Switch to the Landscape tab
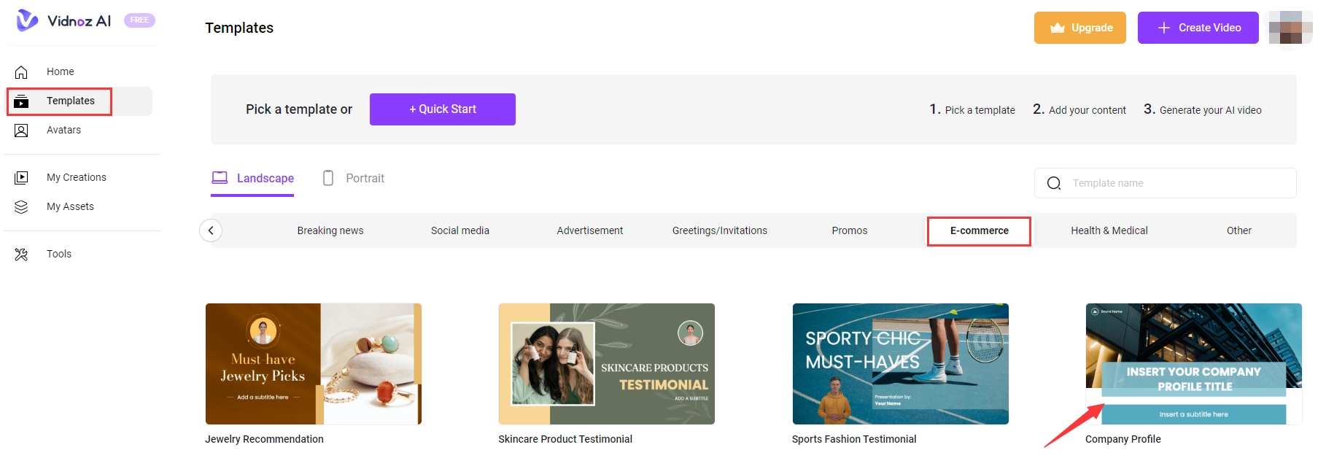1326x458 pixels. point(252,178)
